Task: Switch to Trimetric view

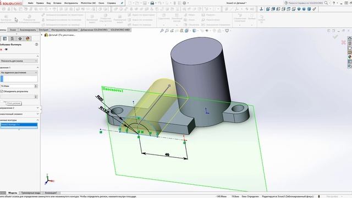Action: tap(304, 9)
